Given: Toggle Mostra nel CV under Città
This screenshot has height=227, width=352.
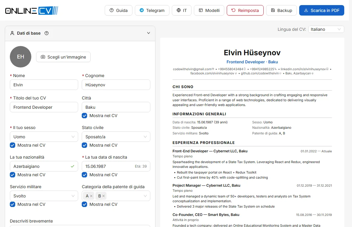Looking at the screenshot, I should coord(84,116).
